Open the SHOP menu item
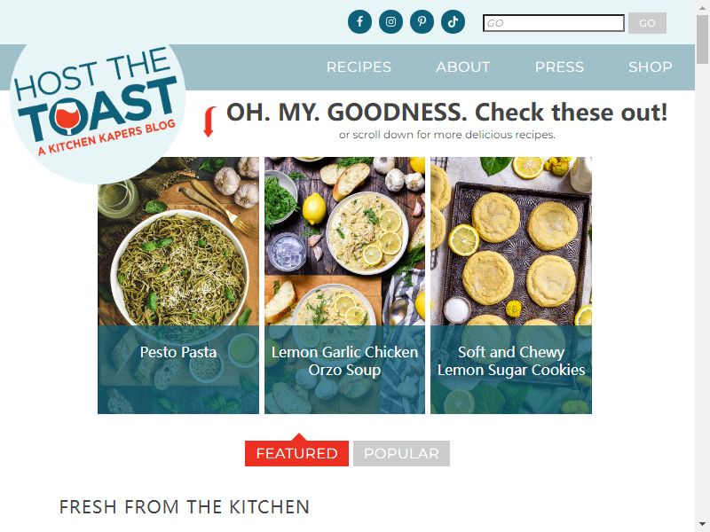 651,67
